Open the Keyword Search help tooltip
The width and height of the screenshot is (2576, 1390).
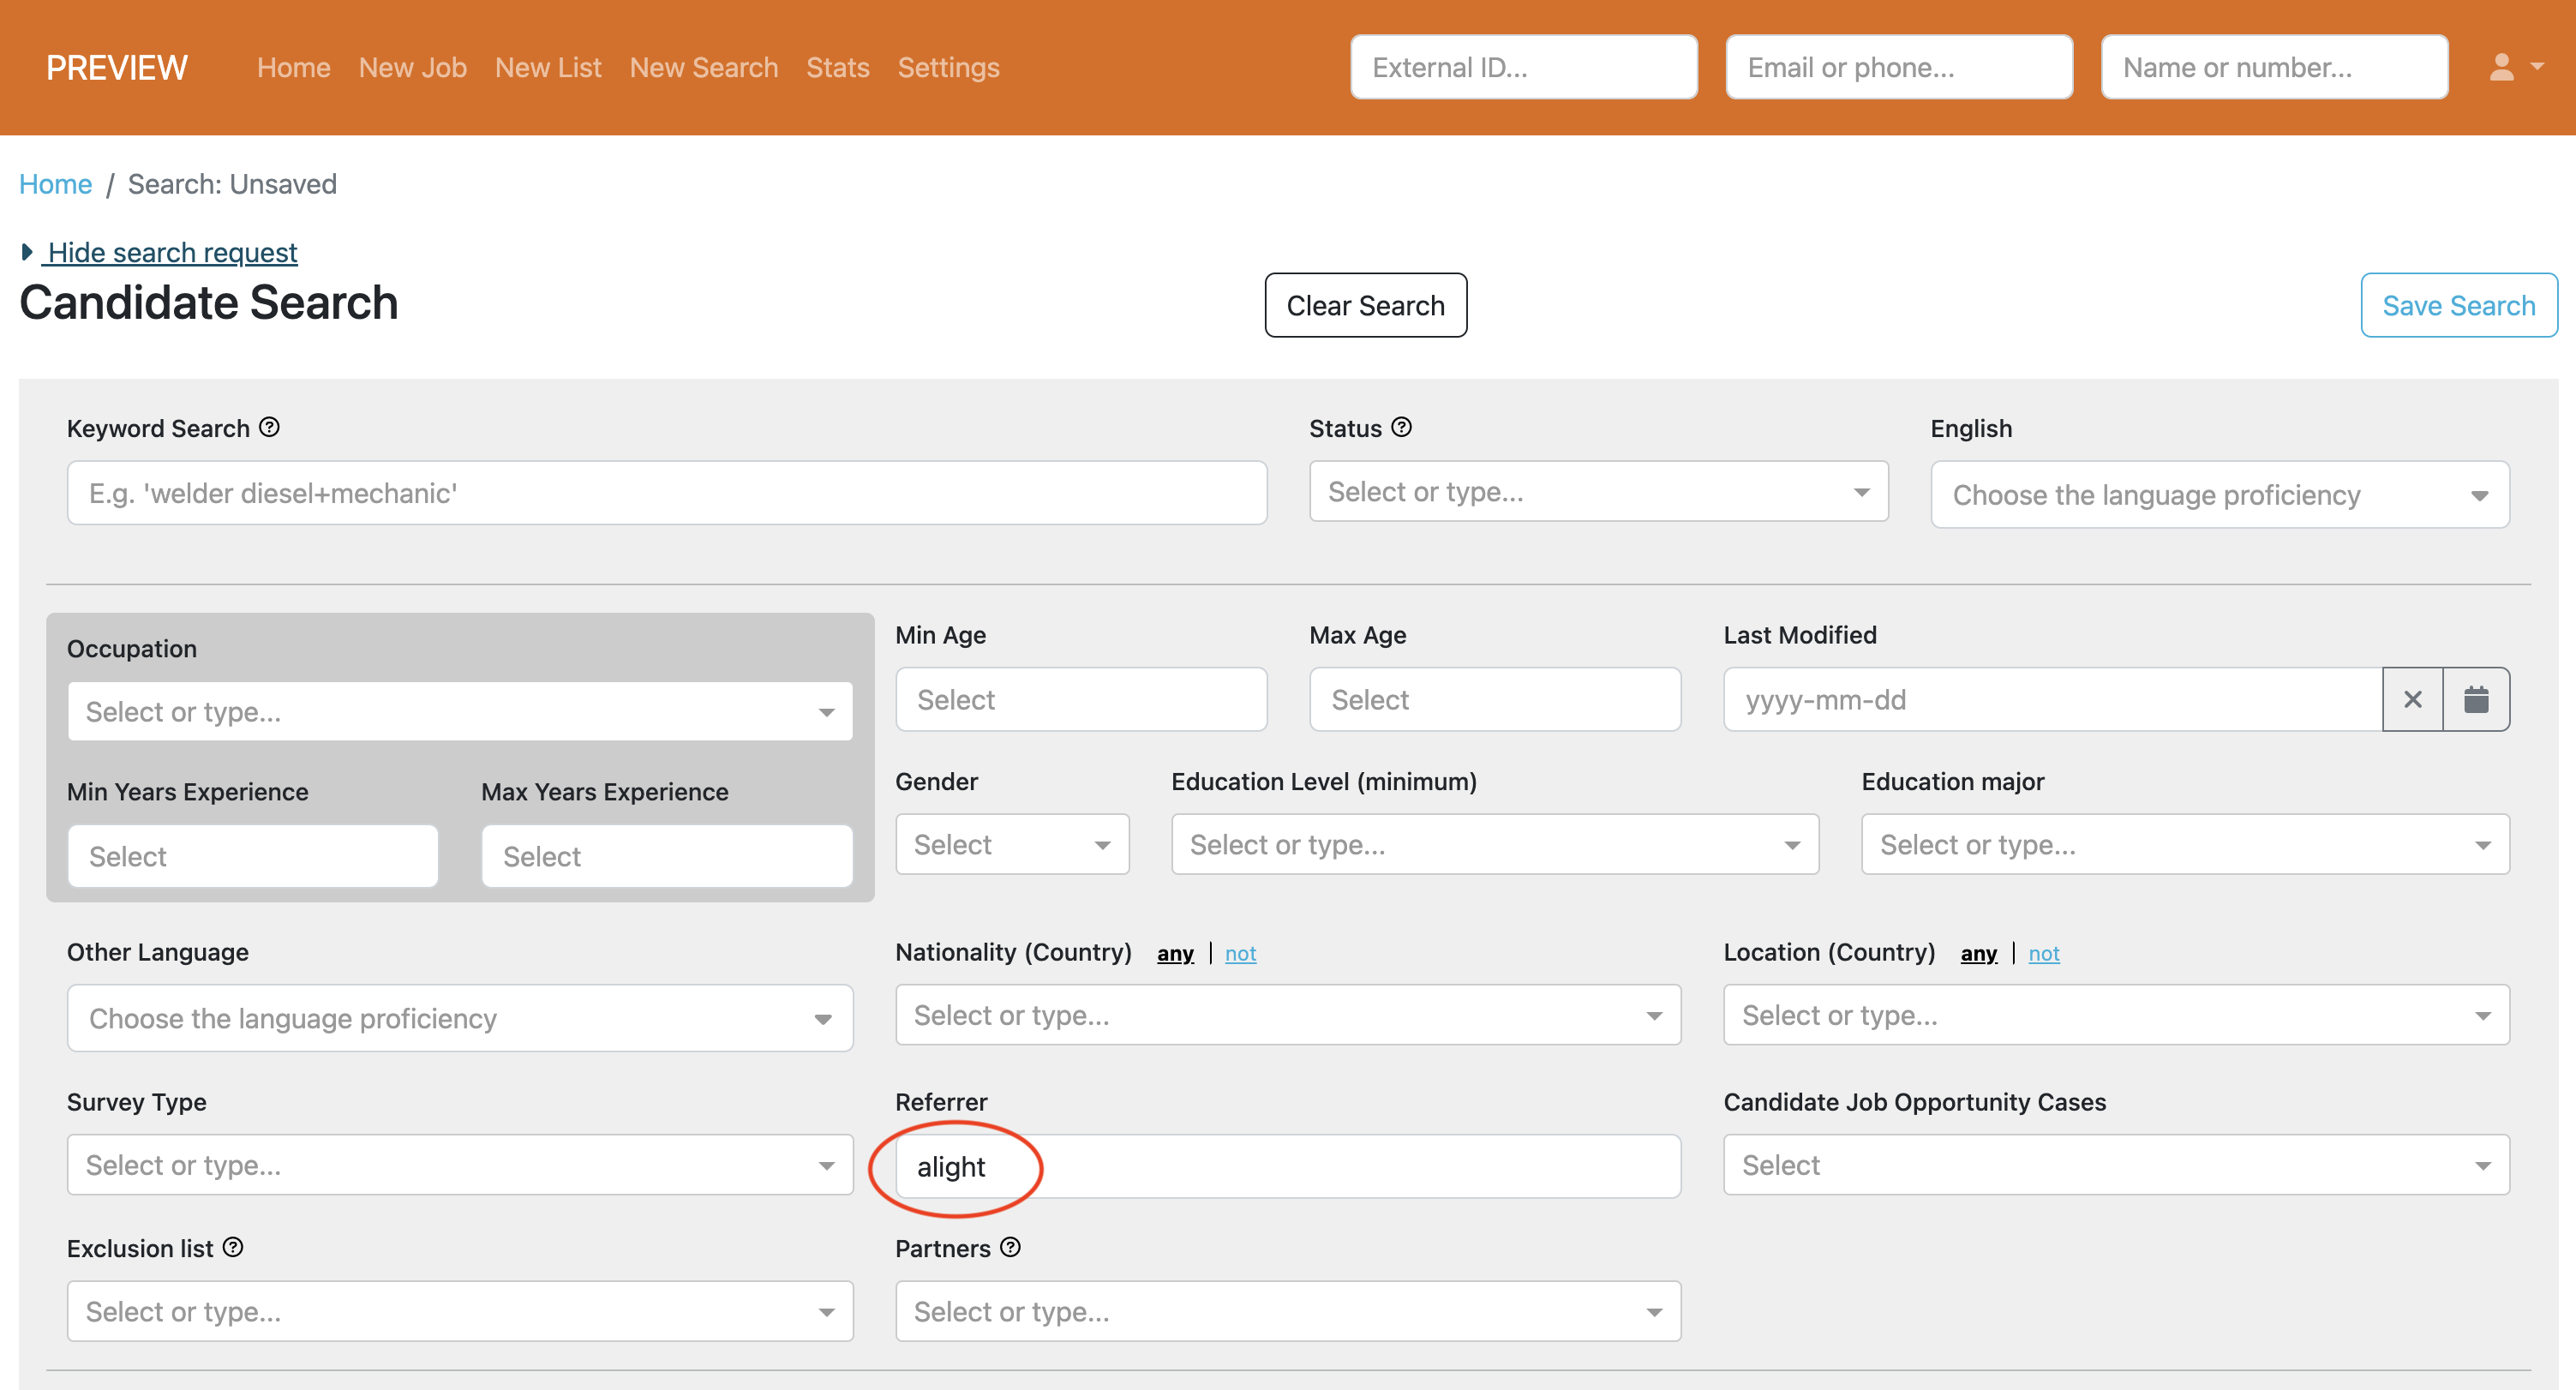coord(268,426)
